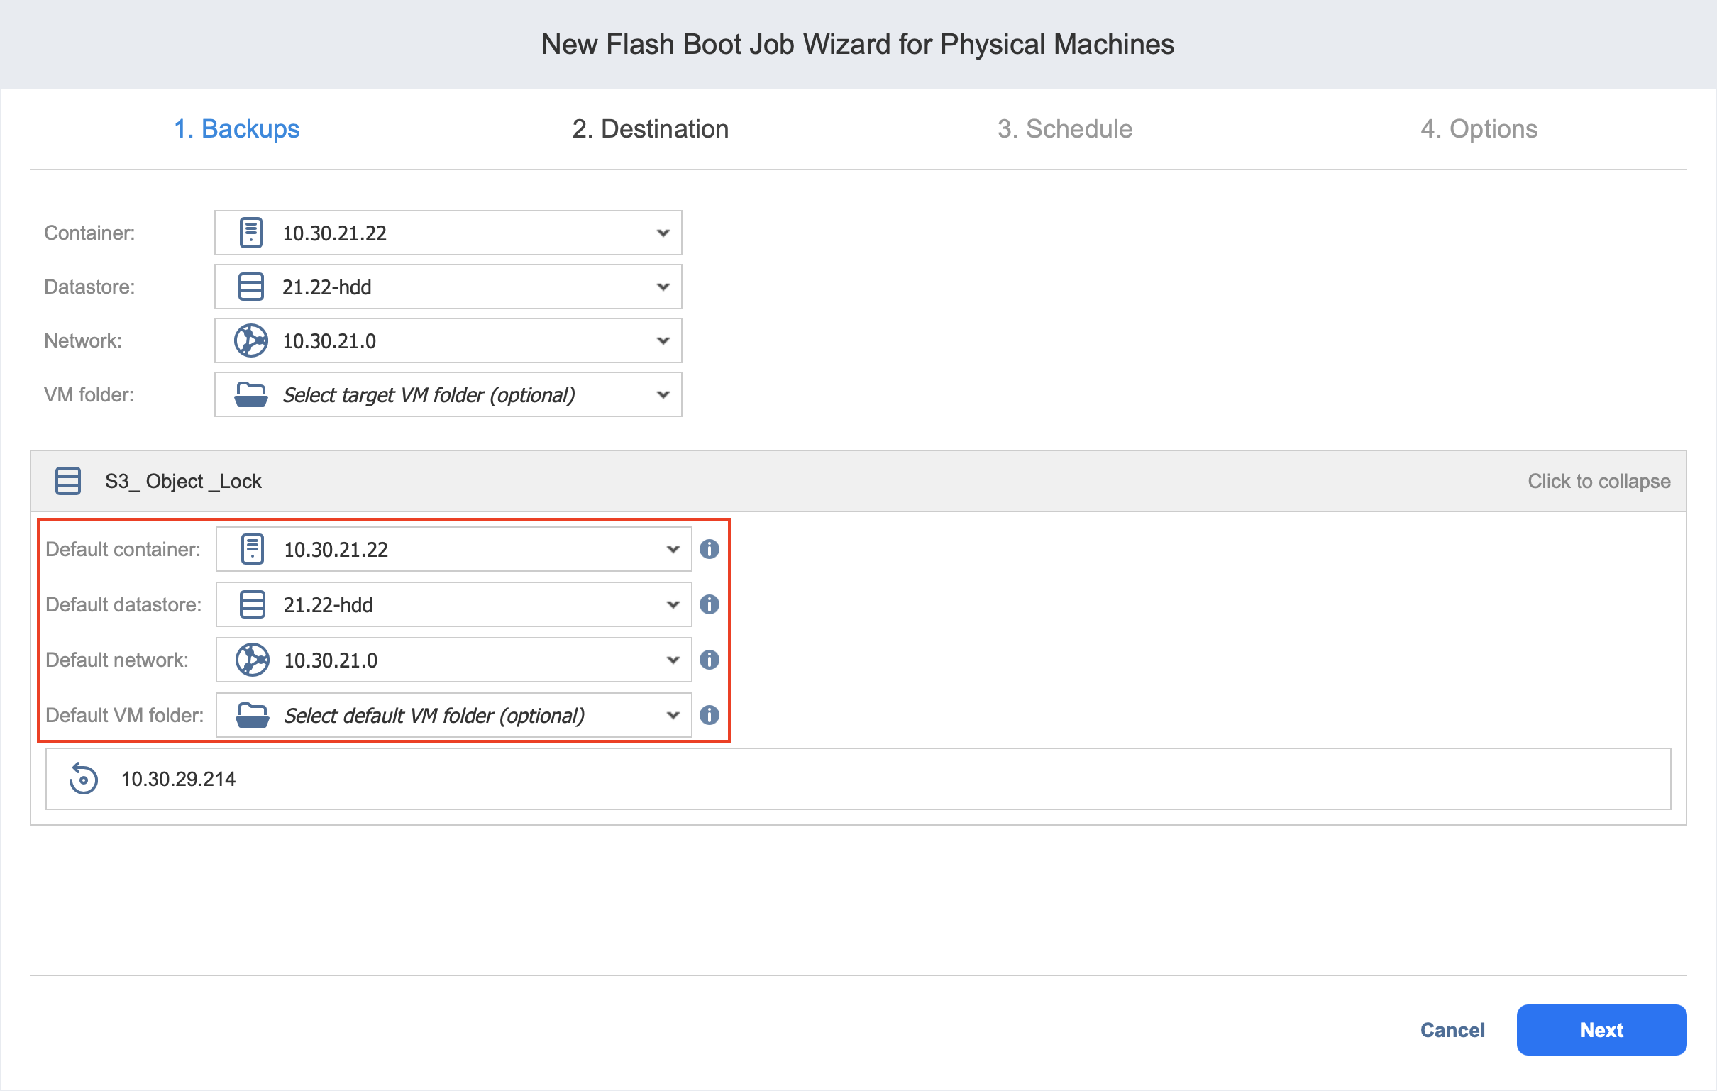Viewport: 1717px width, 1091px height.
Task: Click info icon beside Default VM folder
Action: (x=709, y=715)
